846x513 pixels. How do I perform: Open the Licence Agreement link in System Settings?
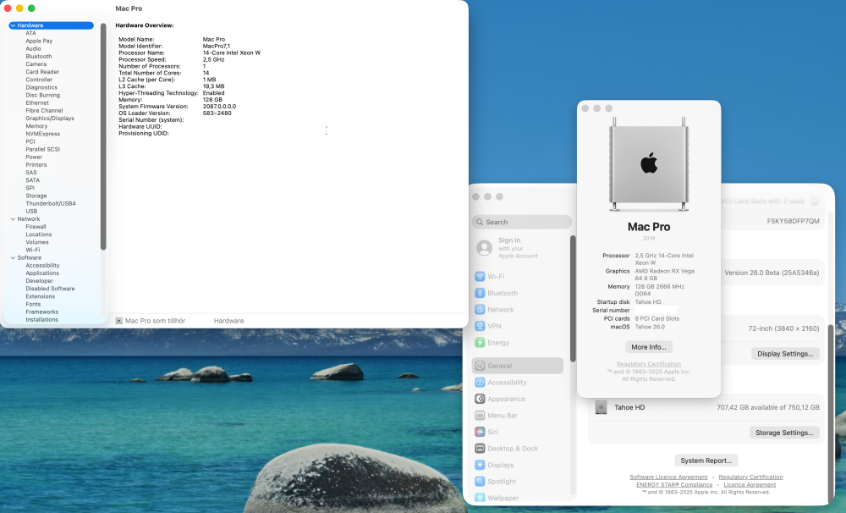[x=750, y=484]
